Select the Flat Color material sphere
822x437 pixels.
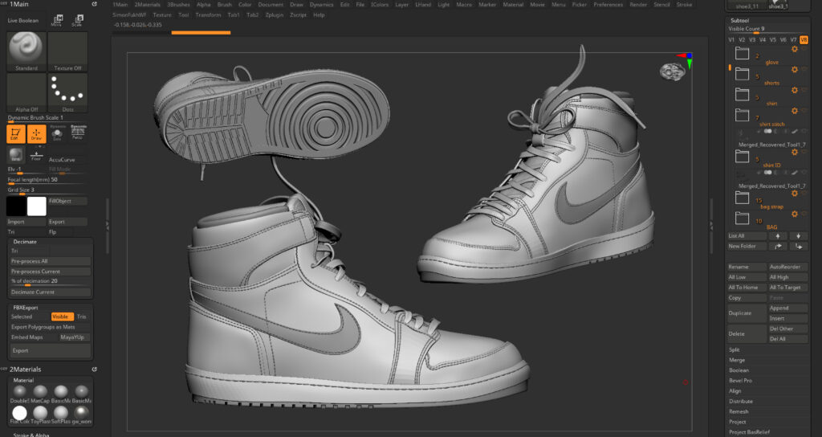pos(19,413)
